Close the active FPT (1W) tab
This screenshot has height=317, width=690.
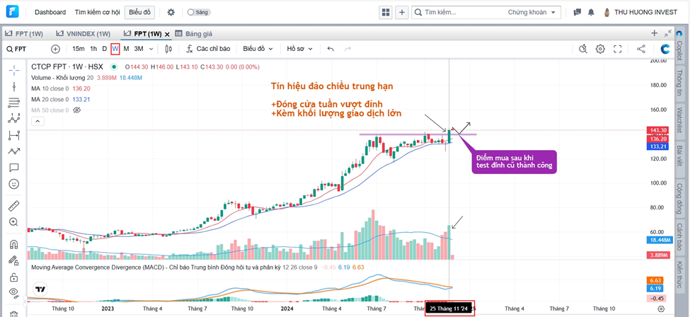coord(167,34)
